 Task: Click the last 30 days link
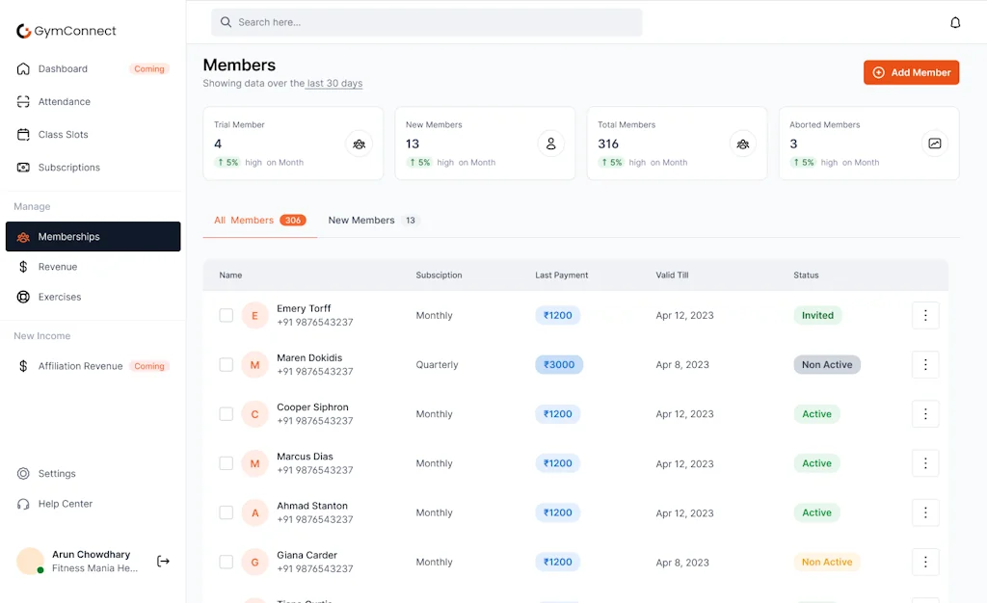tap(334, 84)
